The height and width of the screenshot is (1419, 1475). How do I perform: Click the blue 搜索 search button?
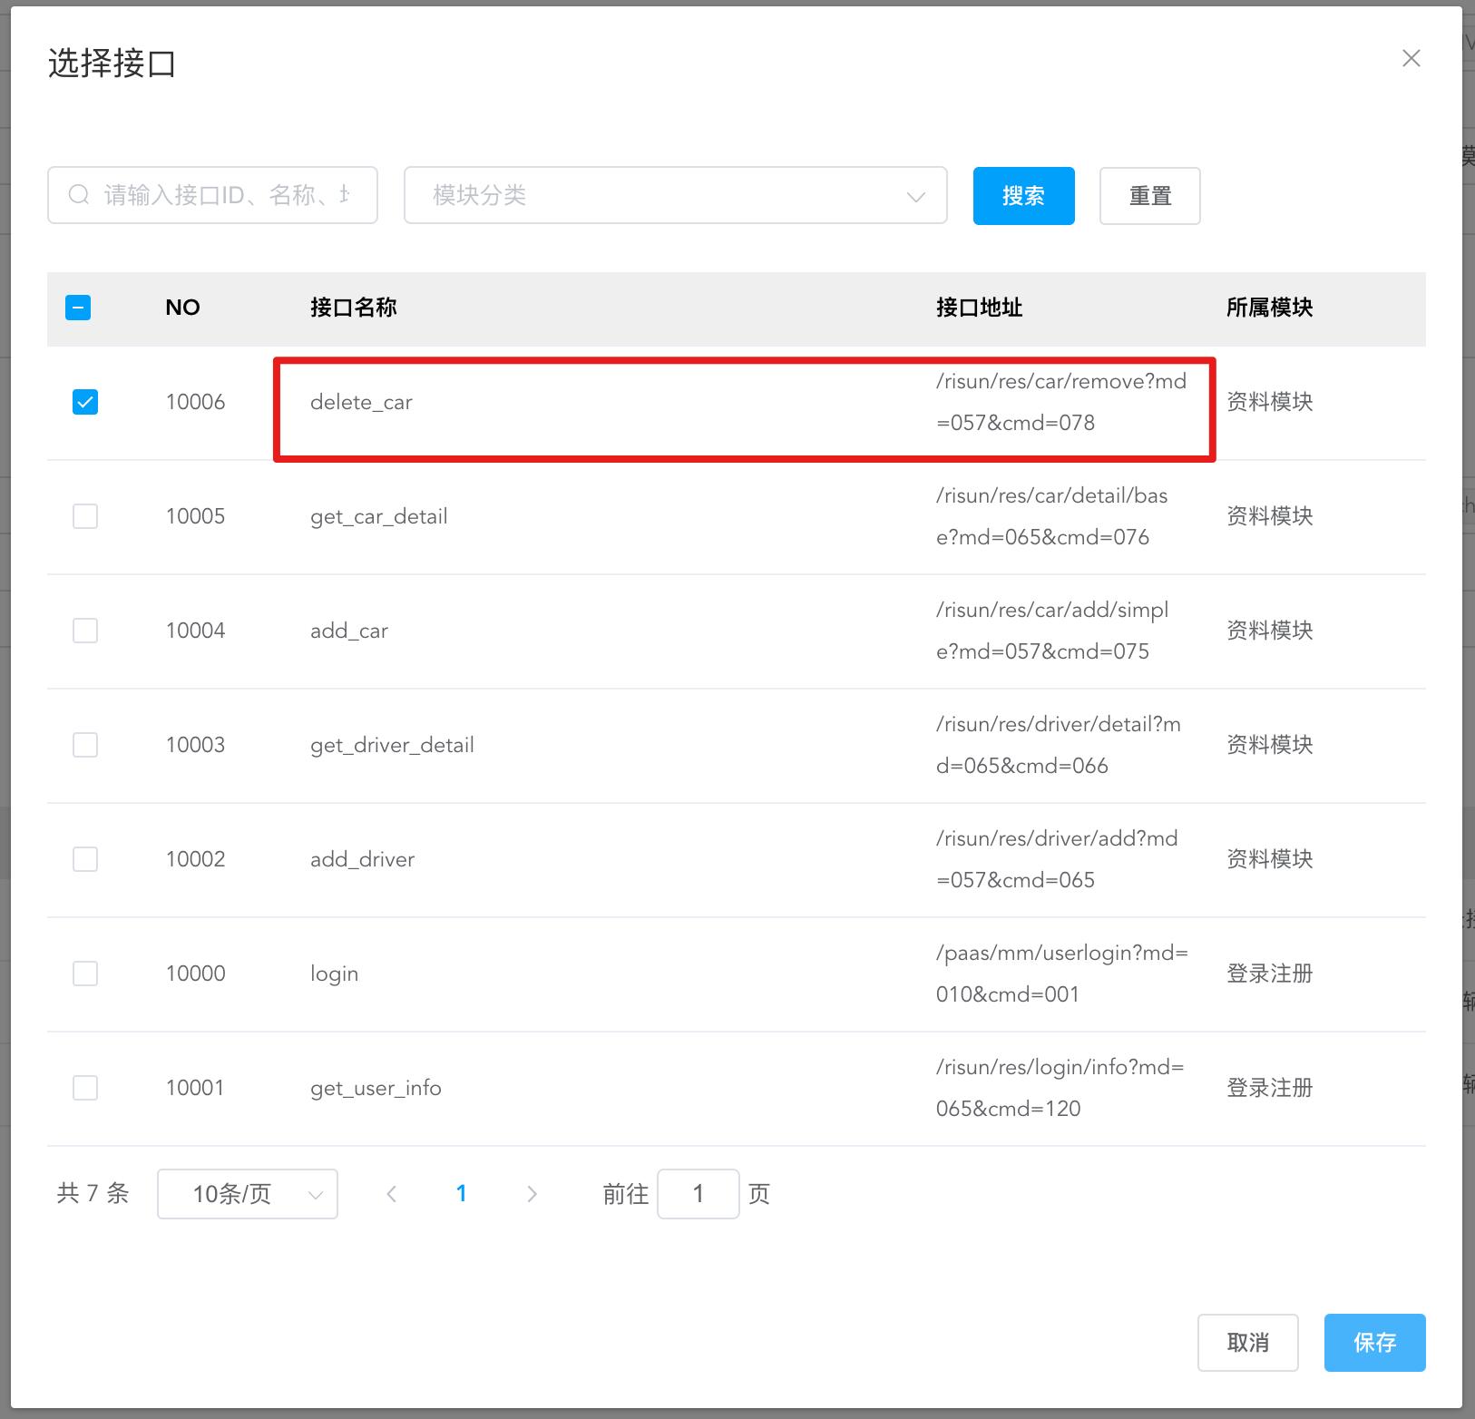(x=1023, y=195)
